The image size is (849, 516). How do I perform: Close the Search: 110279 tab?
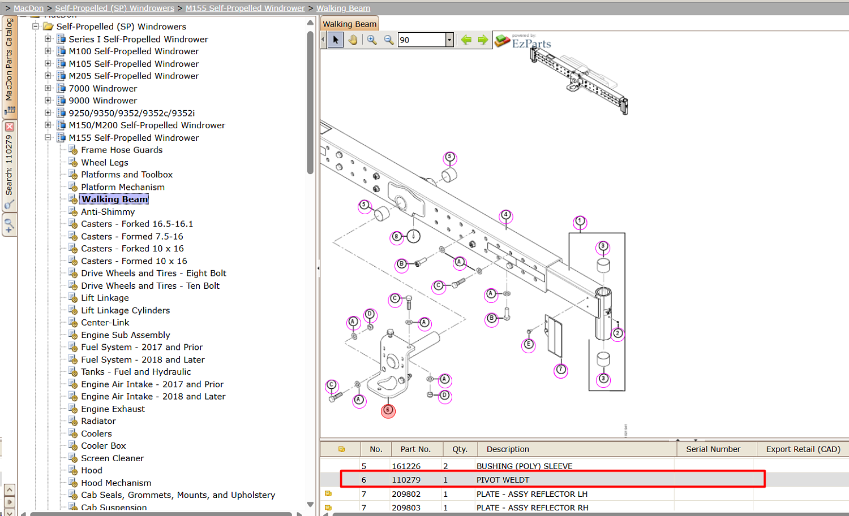10,127
